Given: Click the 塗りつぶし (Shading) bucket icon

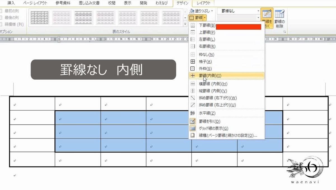Looking at the screenshot, I should tap(193, 11).
